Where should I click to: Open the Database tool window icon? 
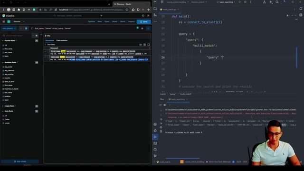(x=301, y=15)
